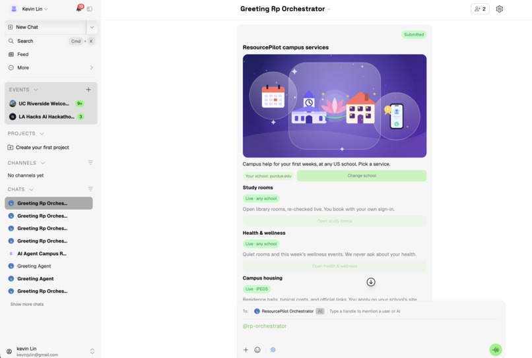Click account avatar icon at bottom
This screenshot has height=358, width=532.
pyautogui.click(x=9, y=351)
